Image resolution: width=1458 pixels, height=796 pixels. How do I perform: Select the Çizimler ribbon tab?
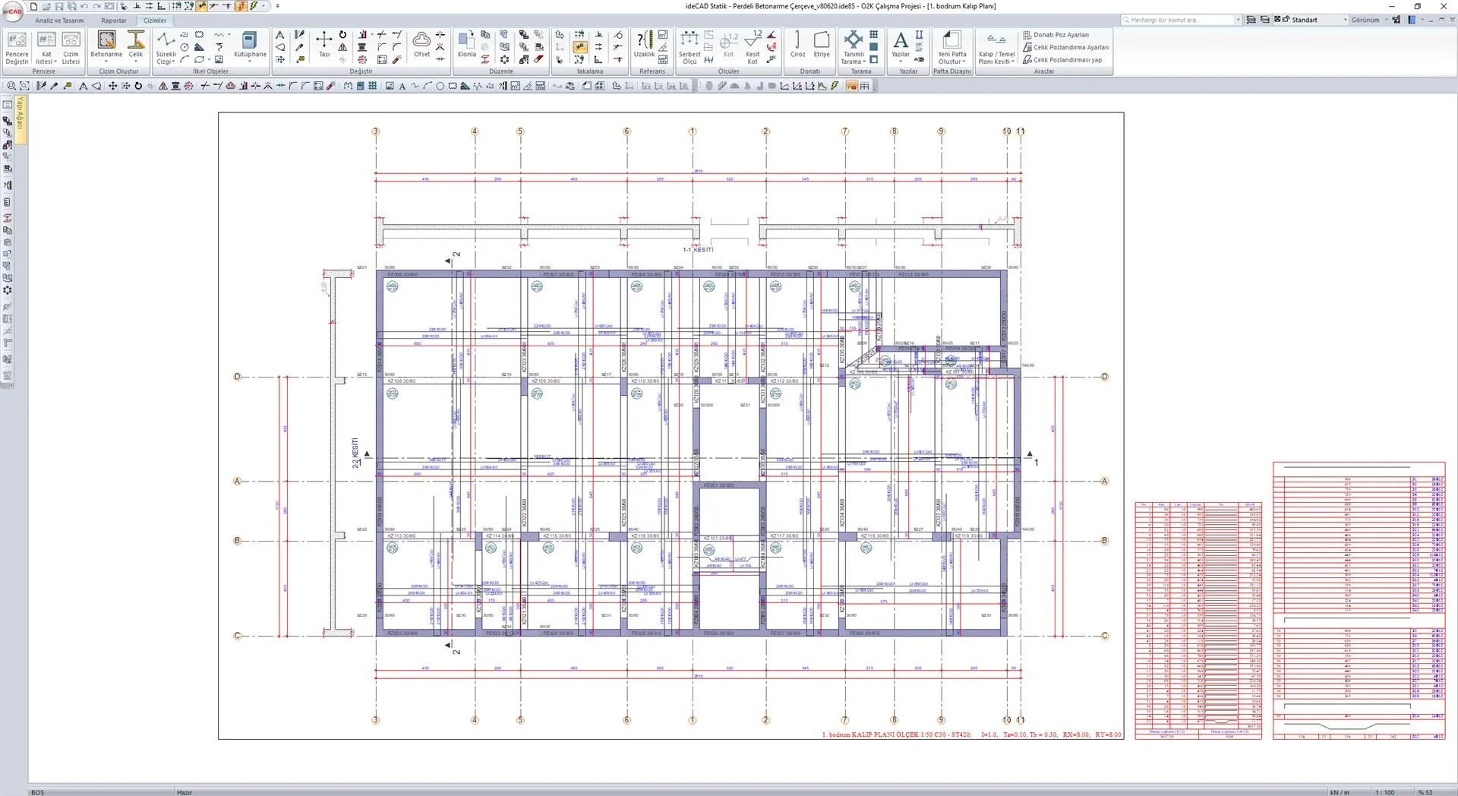pos(155,21)
